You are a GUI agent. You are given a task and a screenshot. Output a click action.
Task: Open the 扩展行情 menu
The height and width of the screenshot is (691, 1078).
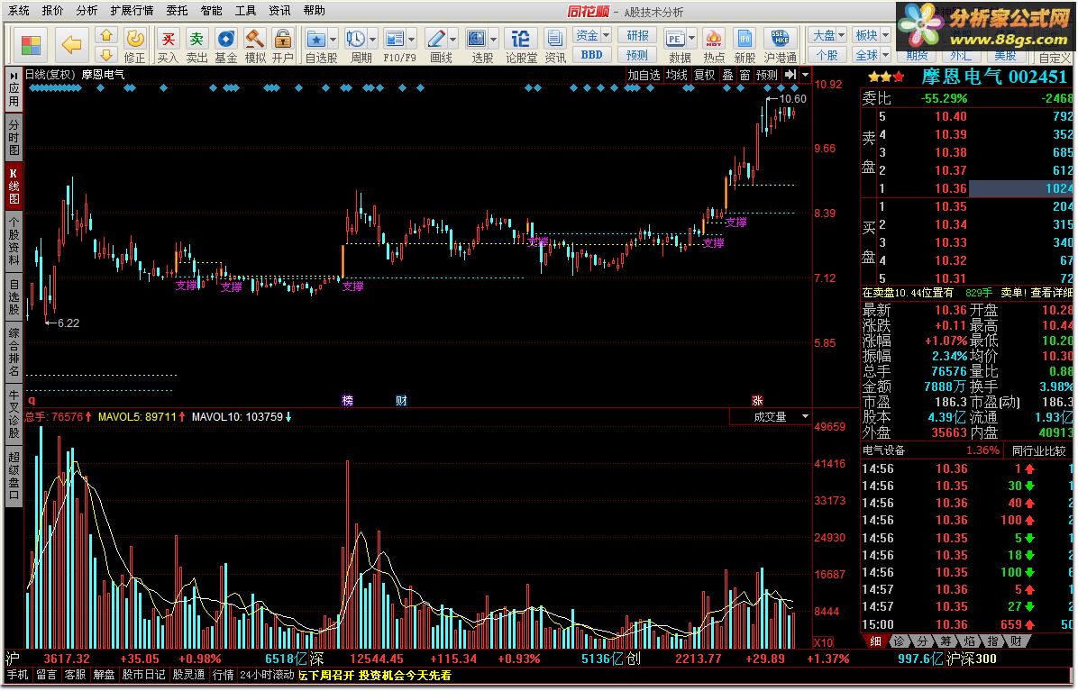[132, 11]
